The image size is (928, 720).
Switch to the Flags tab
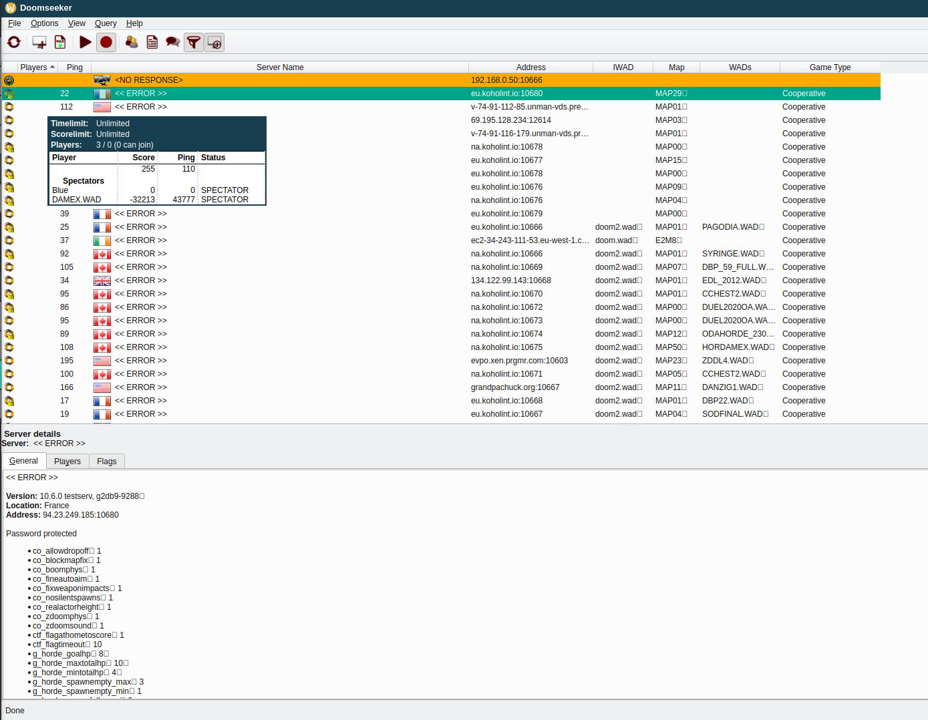(x=106, y=462)
